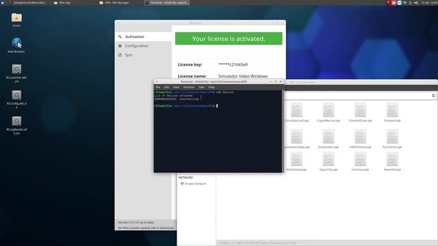
Task: Switch to SimpleScreenRecorder taskbar window
Action: (x=27, y=3)
